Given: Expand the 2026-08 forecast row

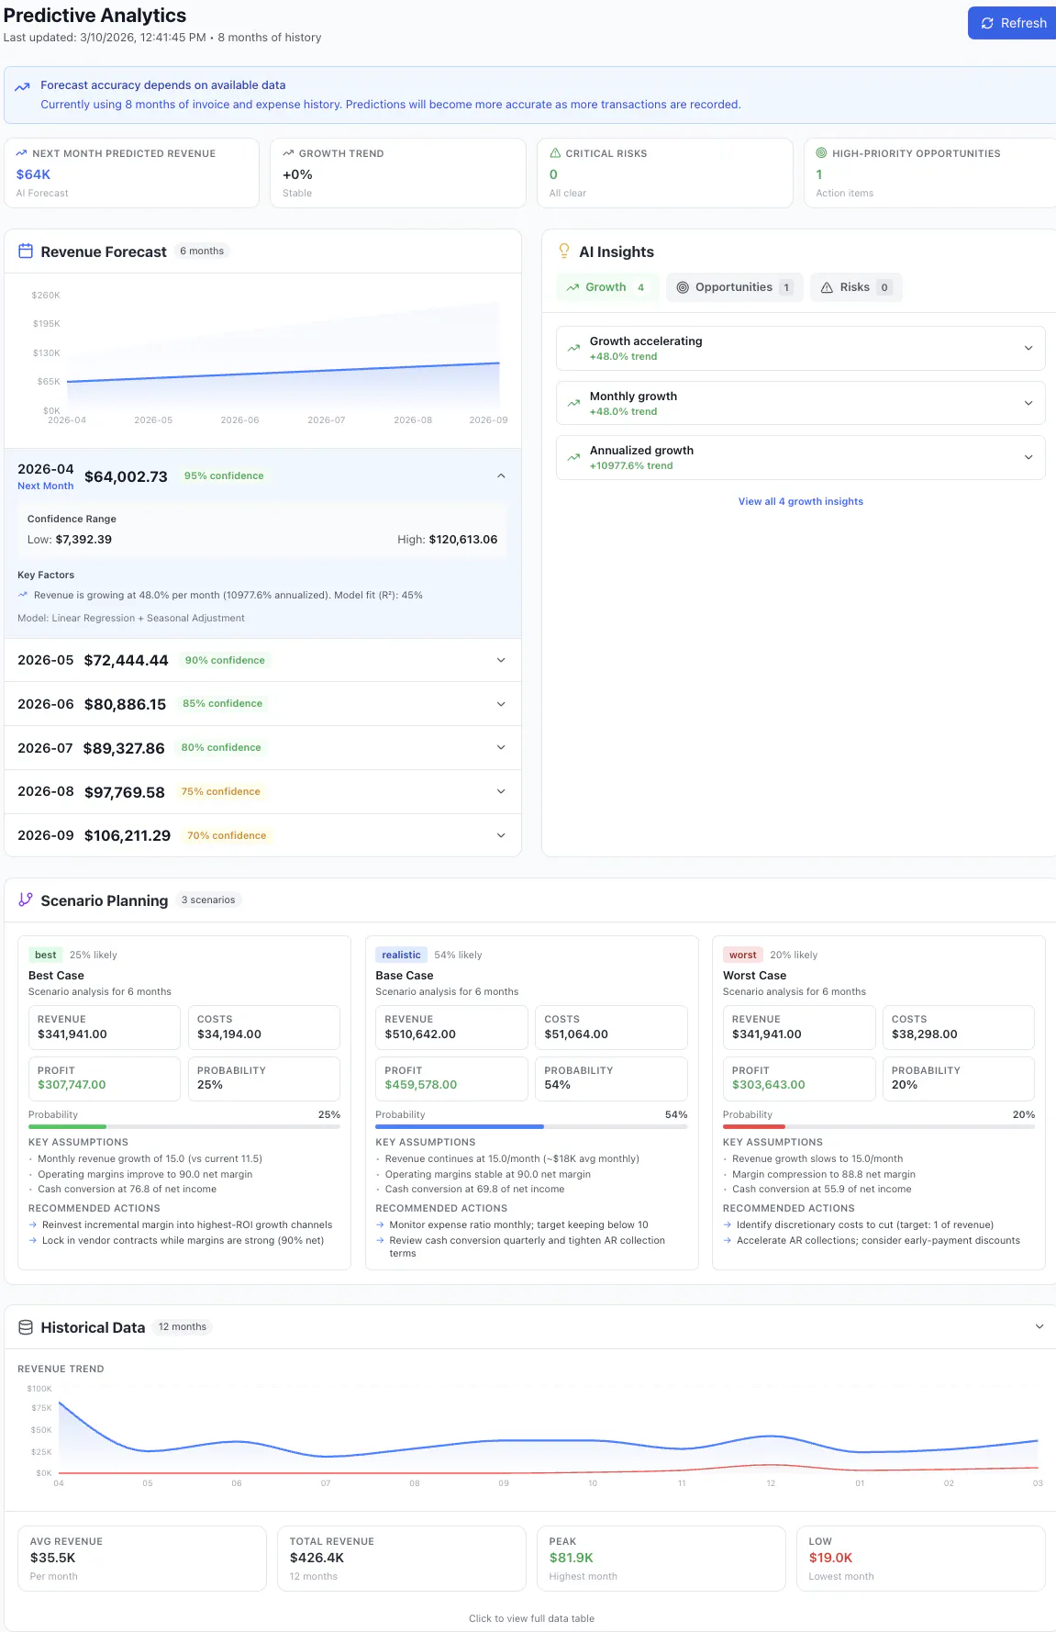Looking at the screenshot, I should point(501,791).
